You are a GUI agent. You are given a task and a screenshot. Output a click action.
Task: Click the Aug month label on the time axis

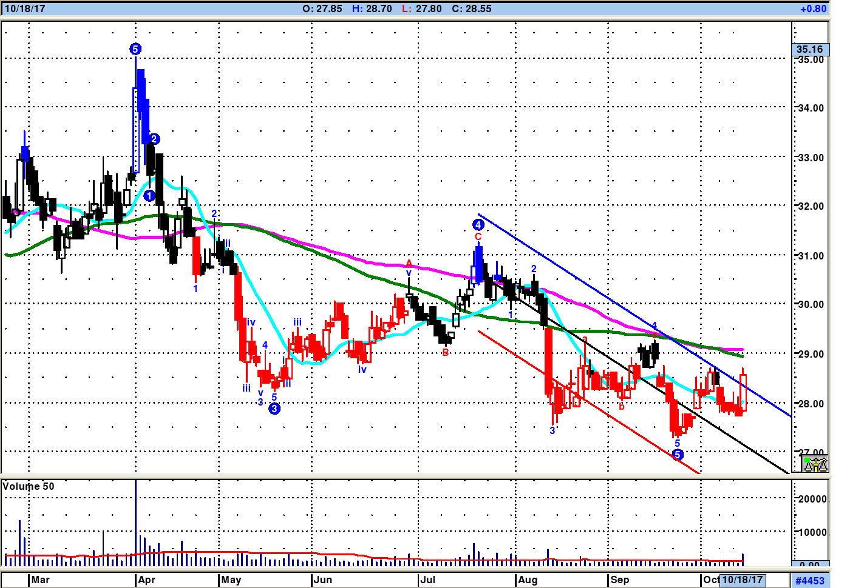[528, 580]
